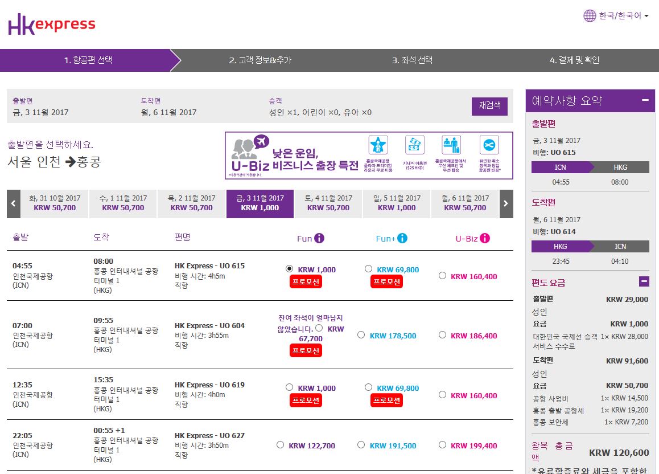Open the Fun+ fare info icon
Screen dimensions: 659x474
[402, 238]
